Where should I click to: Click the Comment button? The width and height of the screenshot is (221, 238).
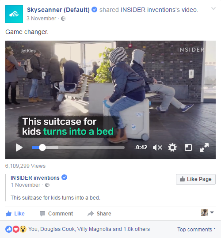(56, 214)
